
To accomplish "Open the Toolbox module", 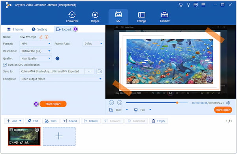I will (165, 17).
